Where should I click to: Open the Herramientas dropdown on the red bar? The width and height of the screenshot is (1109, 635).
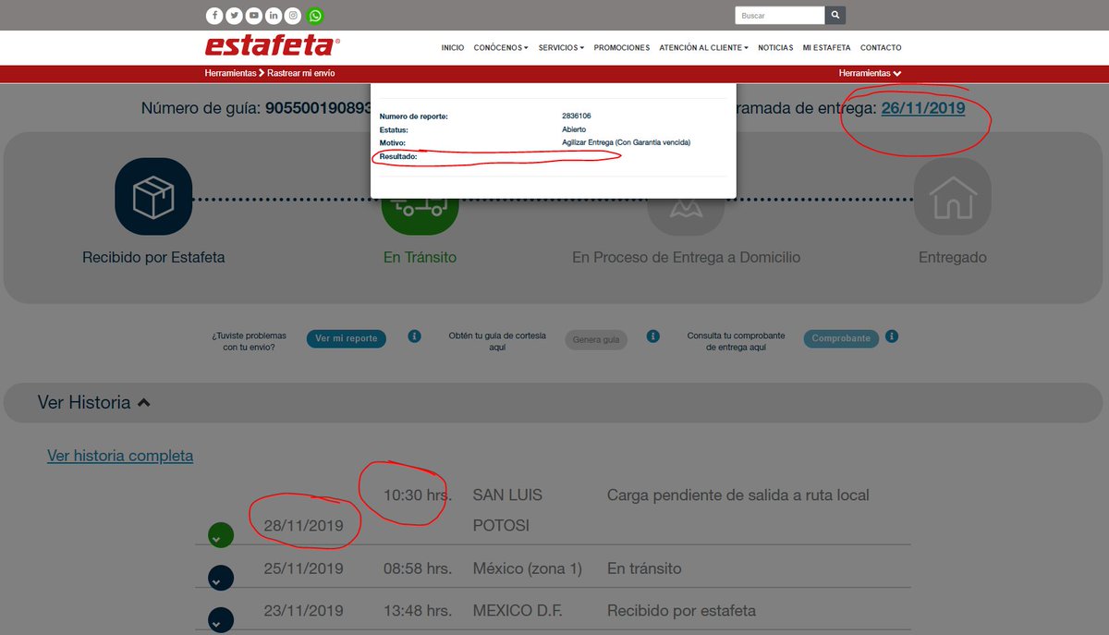pos(870,73)
